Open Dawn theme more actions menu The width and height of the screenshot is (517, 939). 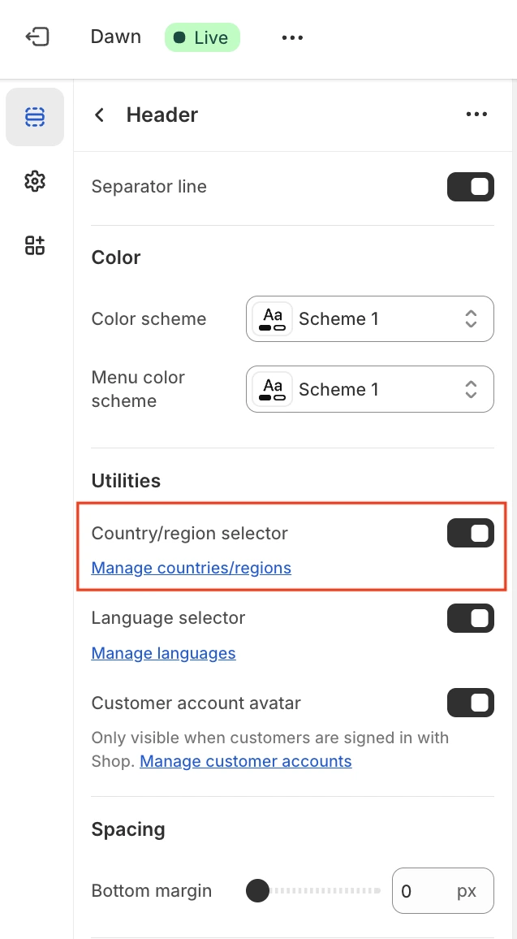pyautogui.click(x=292, y=38)
